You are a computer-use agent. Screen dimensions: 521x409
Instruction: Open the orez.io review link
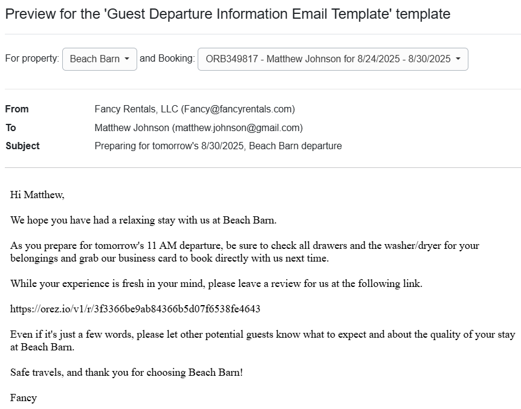click(135, 309)
